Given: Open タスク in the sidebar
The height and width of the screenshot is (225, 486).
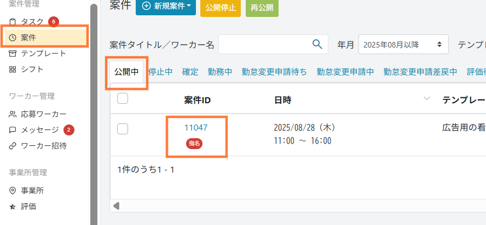Looking at the screenshot, I should 32,22.
